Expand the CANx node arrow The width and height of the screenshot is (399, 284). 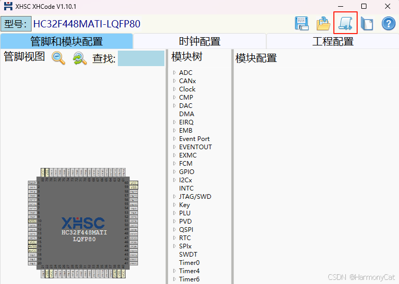click(x=174, y=81)
